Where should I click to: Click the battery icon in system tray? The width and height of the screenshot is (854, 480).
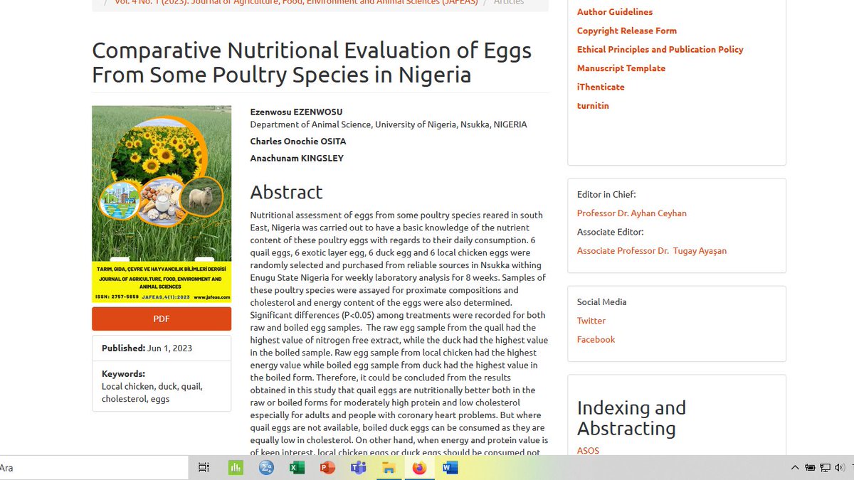point(810,467)
